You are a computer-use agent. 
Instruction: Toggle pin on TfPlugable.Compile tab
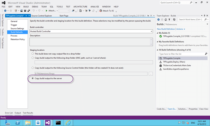(26, 16)
